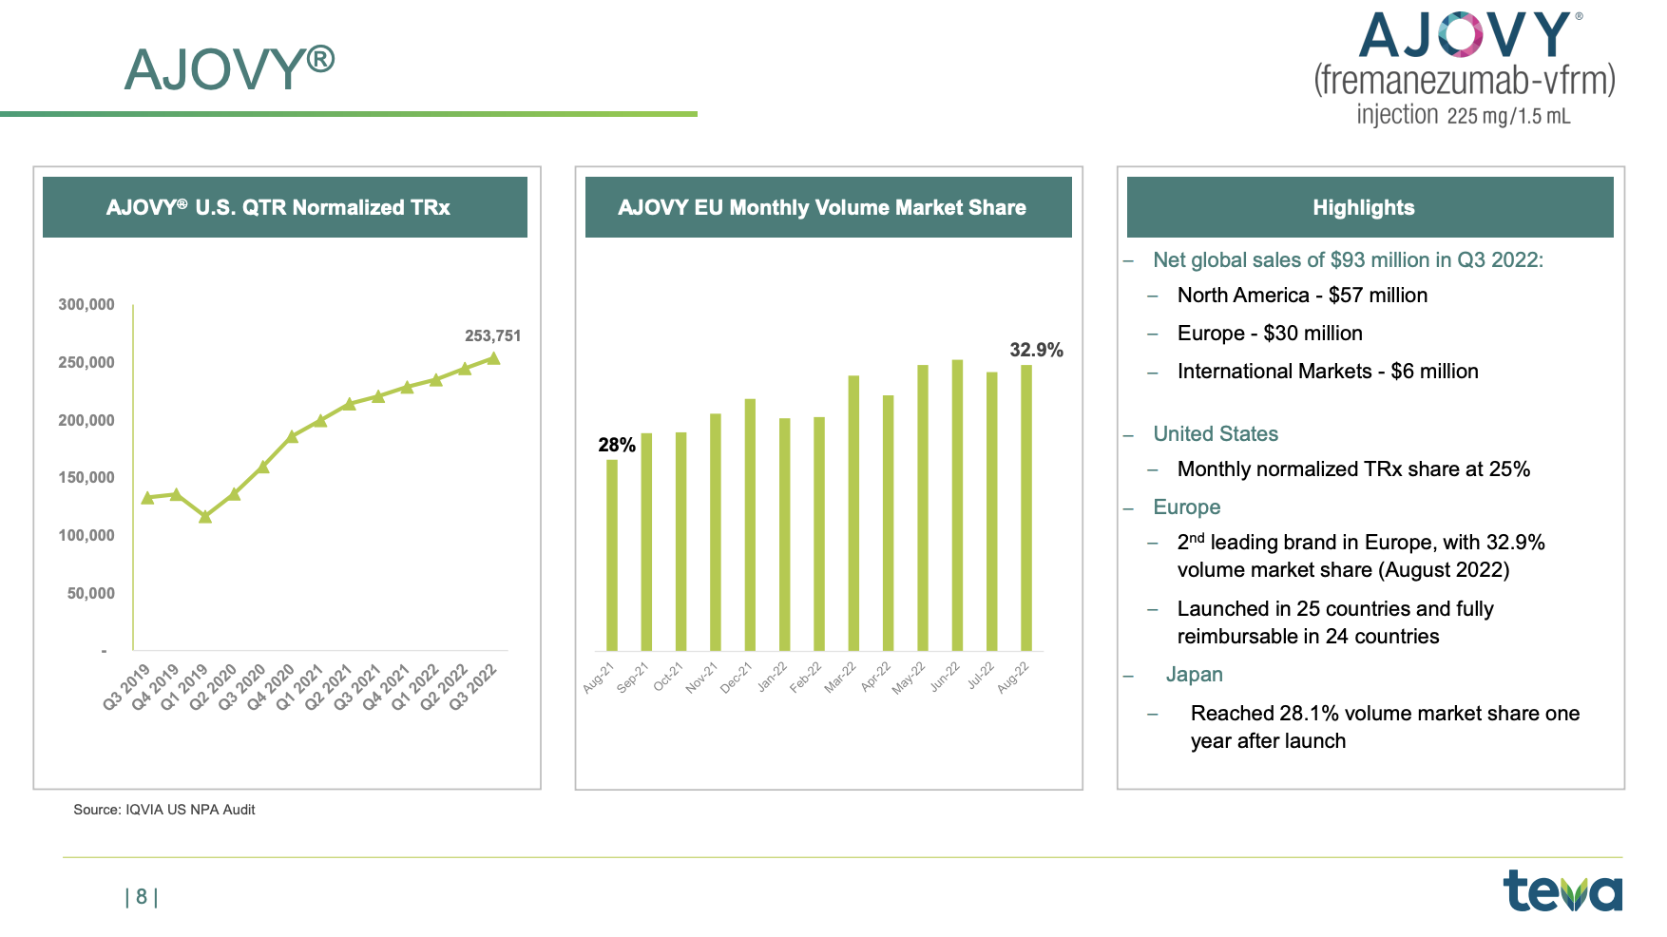Select the 'Launched in 25 countries' bullet
Viewport: 1667px width, 937px height.
tap(1335, 622)
